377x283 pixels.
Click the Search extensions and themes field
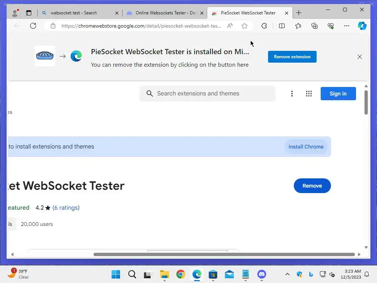point(207,93)
